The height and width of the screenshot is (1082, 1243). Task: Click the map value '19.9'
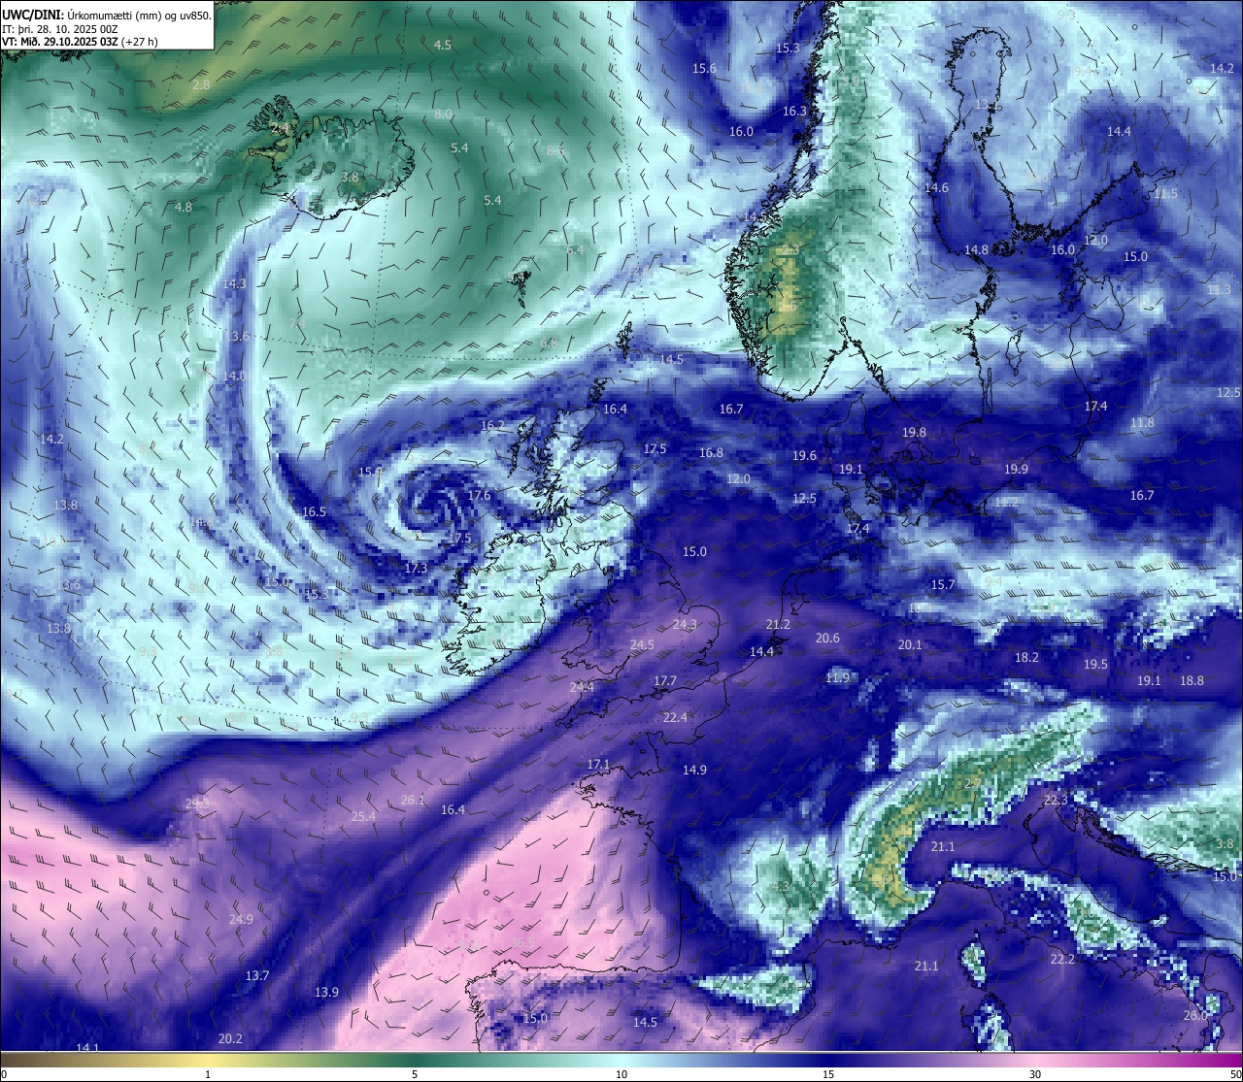coord(1016,470)
